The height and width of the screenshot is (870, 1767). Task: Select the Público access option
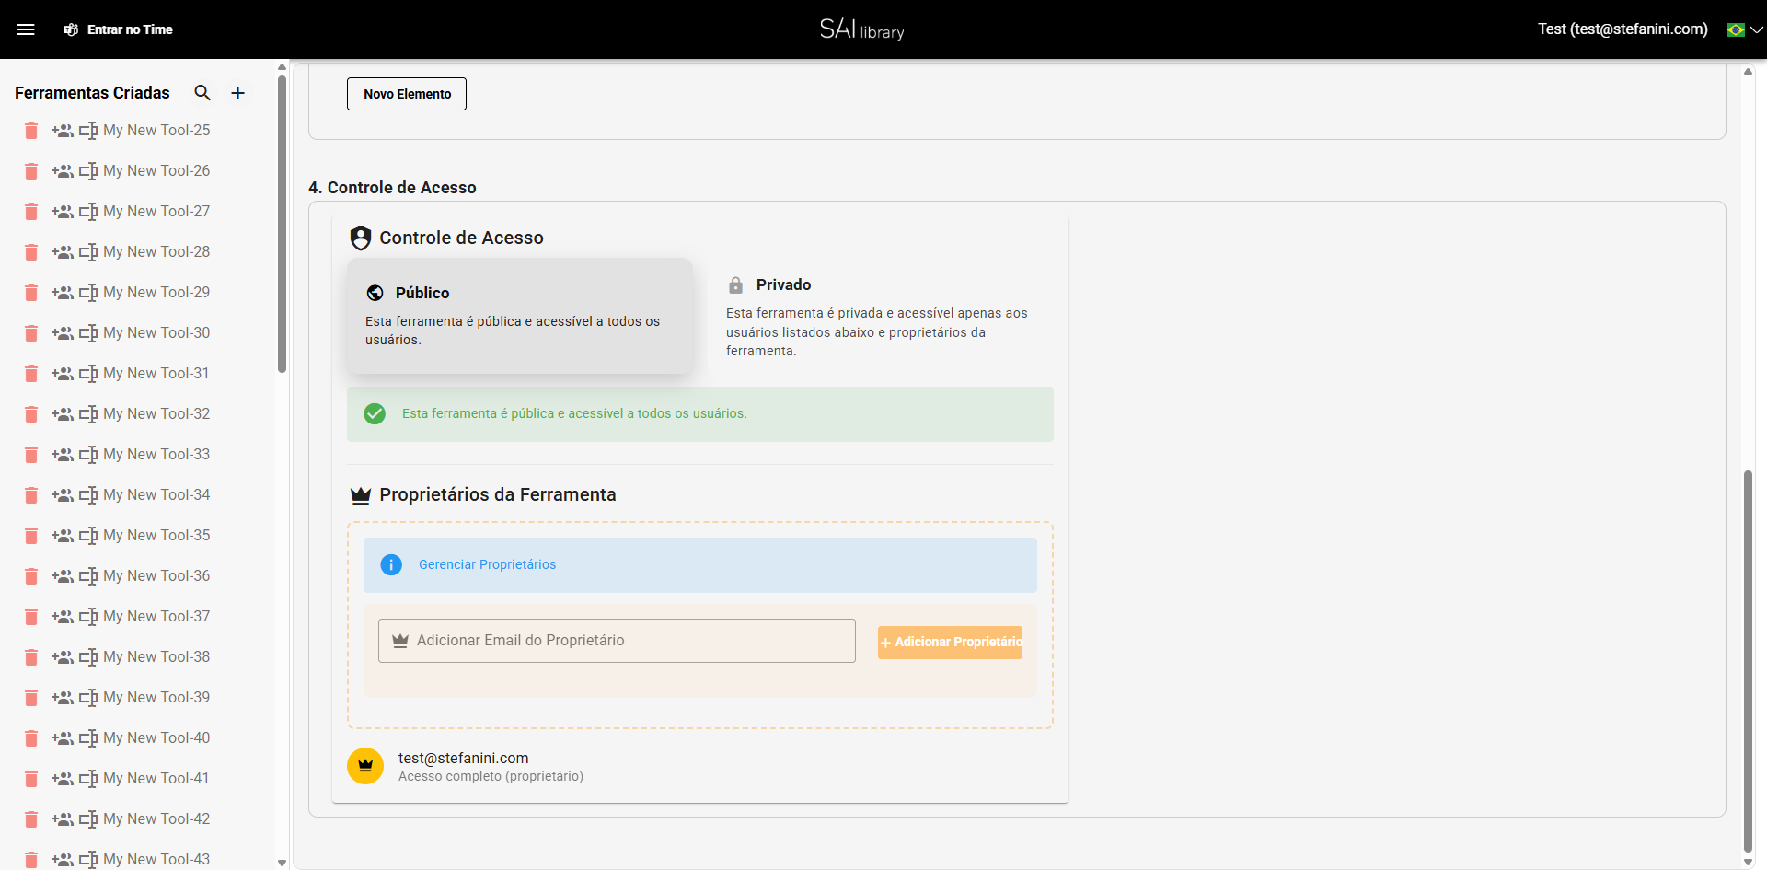tap(519, 316)
